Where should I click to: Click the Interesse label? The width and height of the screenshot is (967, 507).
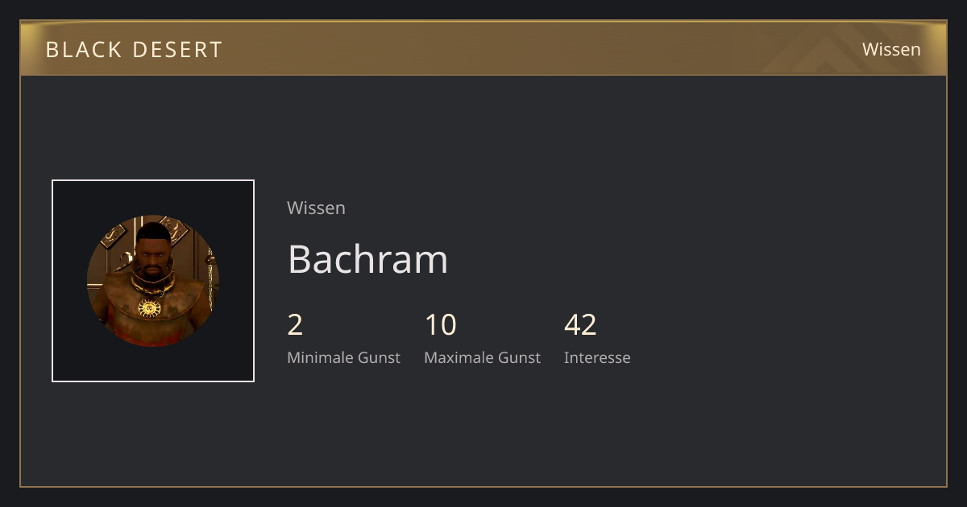[x=597, y=358]
